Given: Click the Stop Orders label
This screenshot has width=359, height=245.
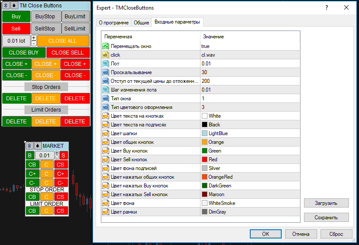Looking at the screenshot, I should coord(46,87).
